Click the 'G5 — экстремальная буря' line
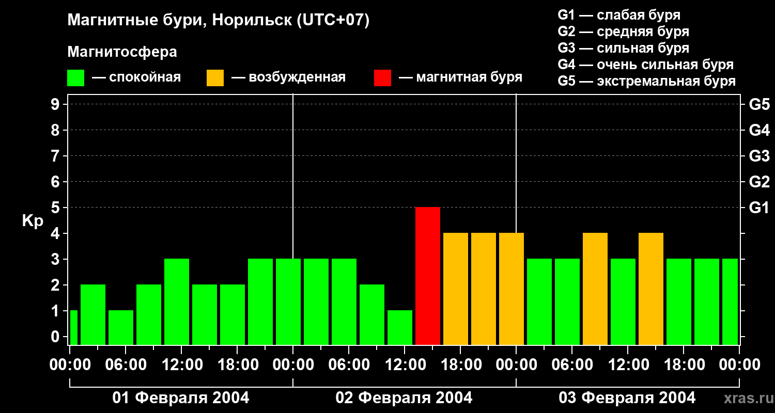Image resolution: width=775 pixels, height=413 pixels. 646,82
